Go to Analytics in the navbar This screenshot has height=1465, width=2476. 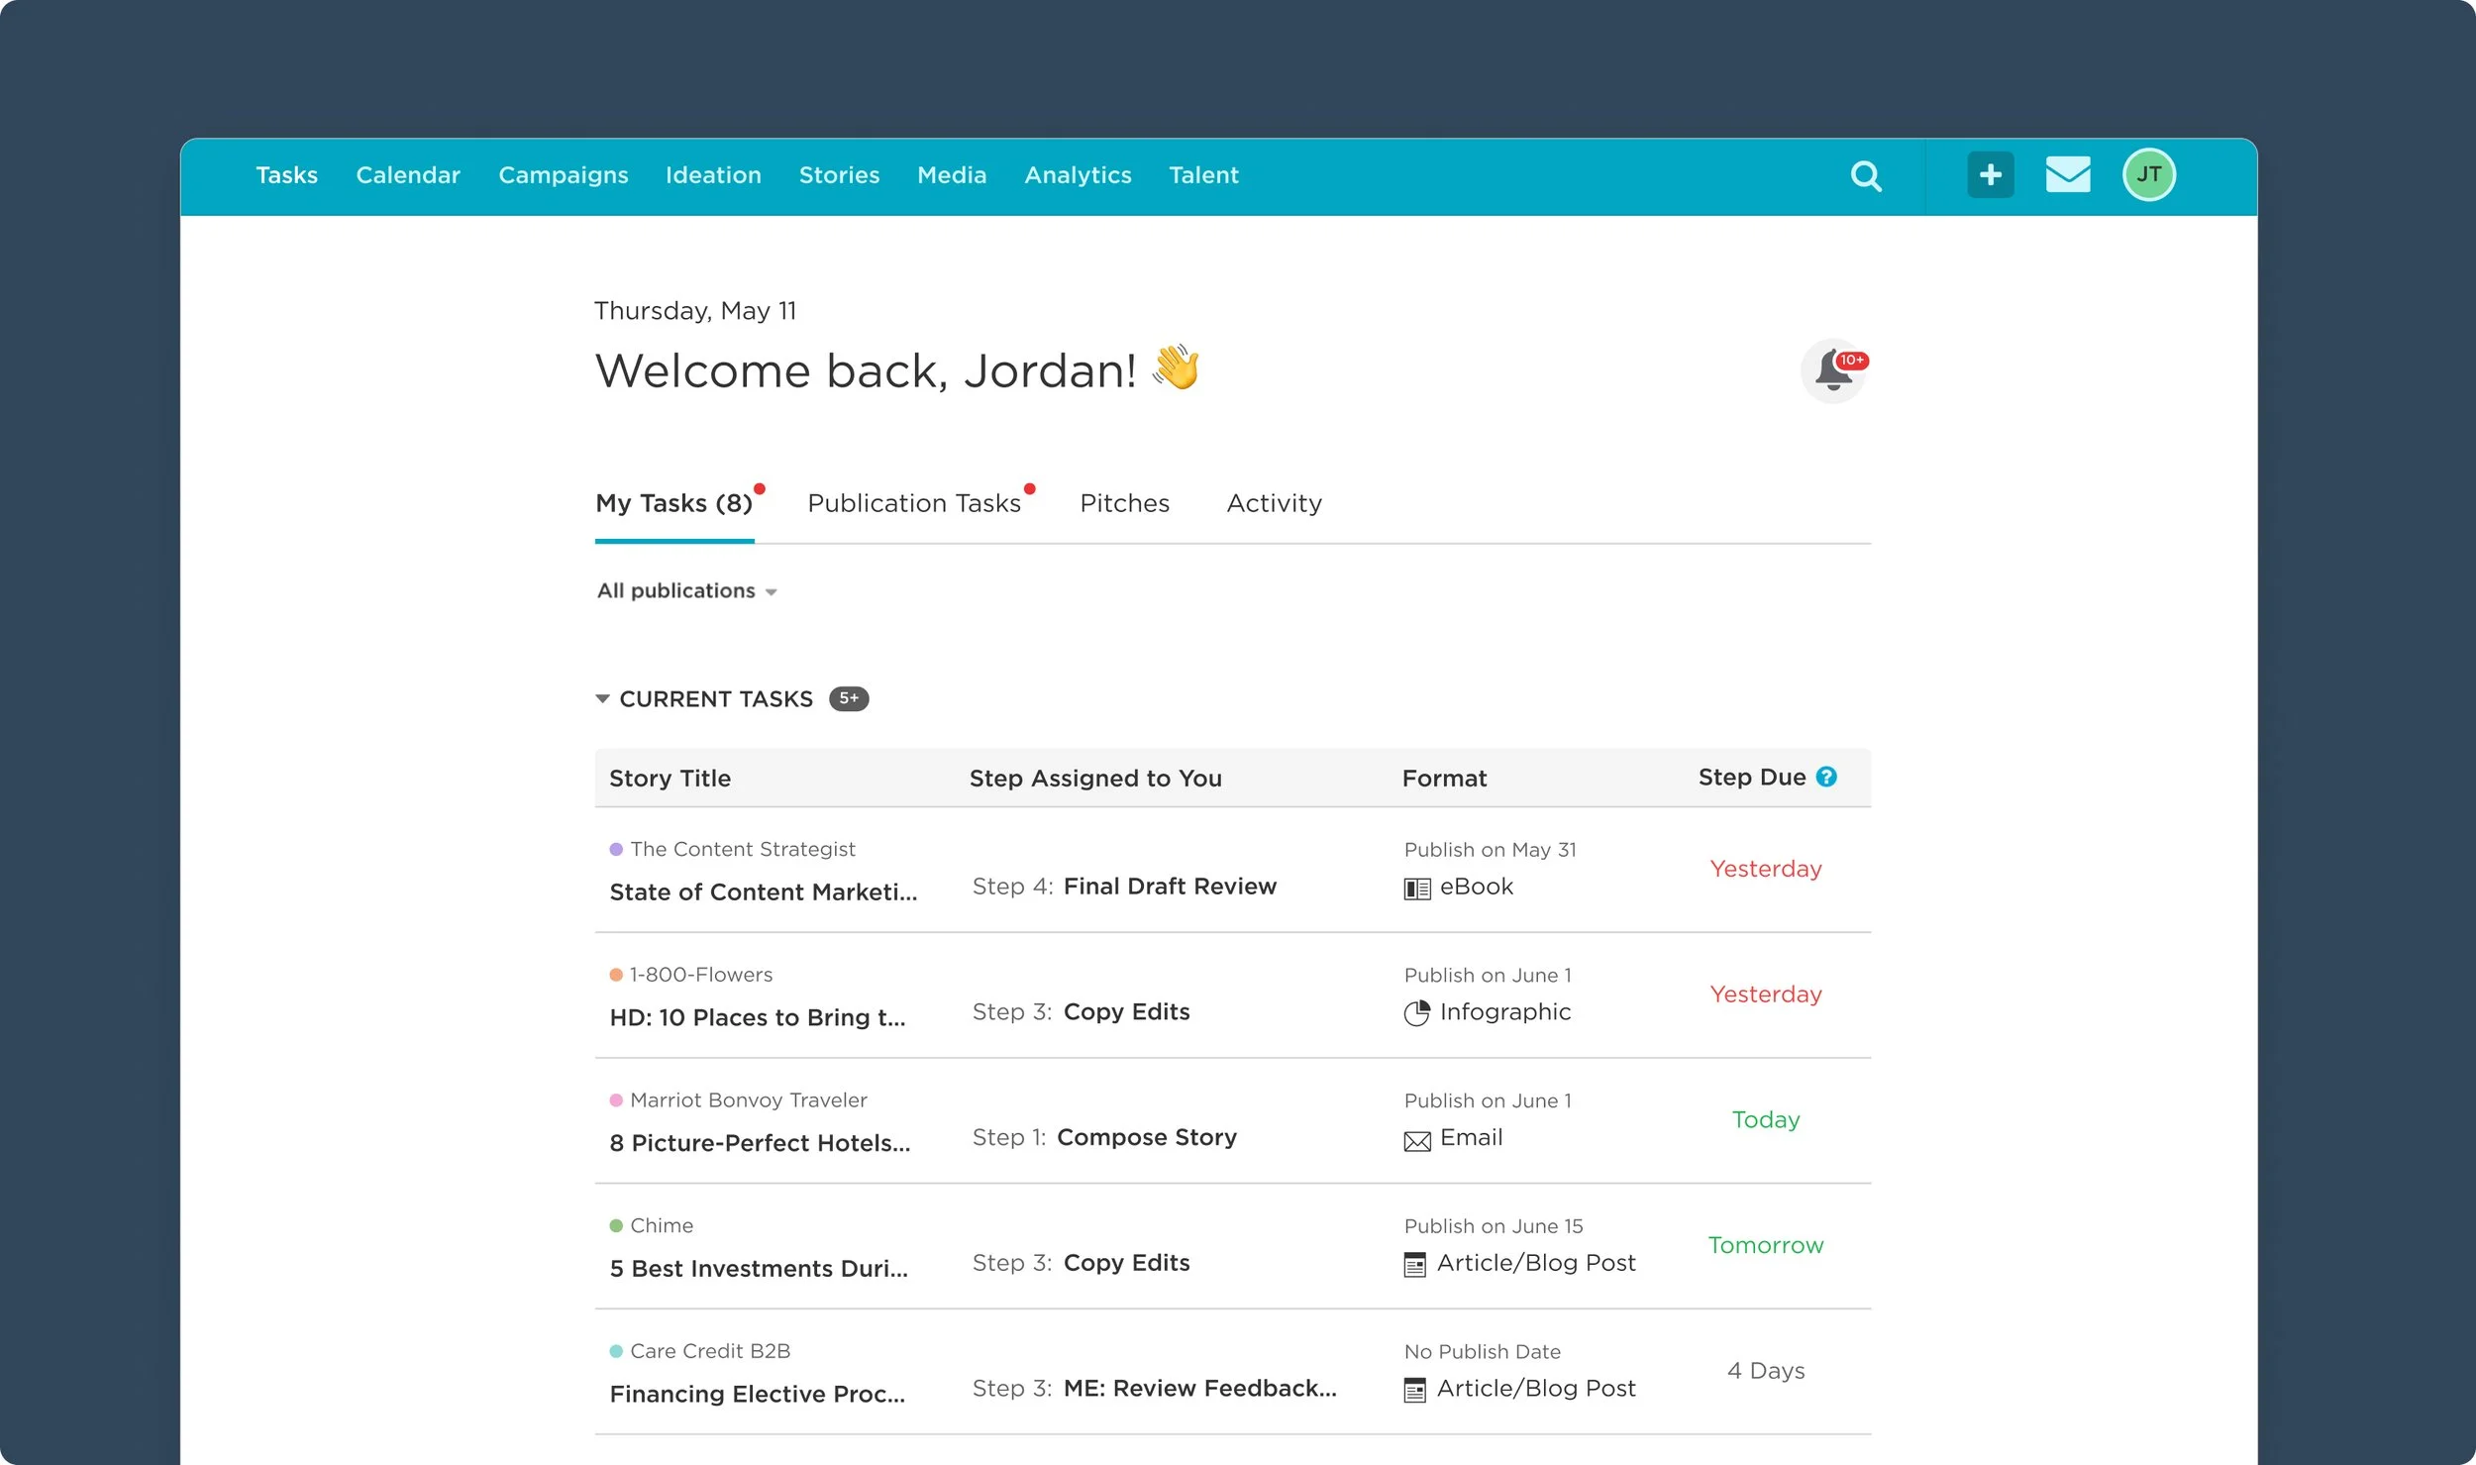[1078, 175]
